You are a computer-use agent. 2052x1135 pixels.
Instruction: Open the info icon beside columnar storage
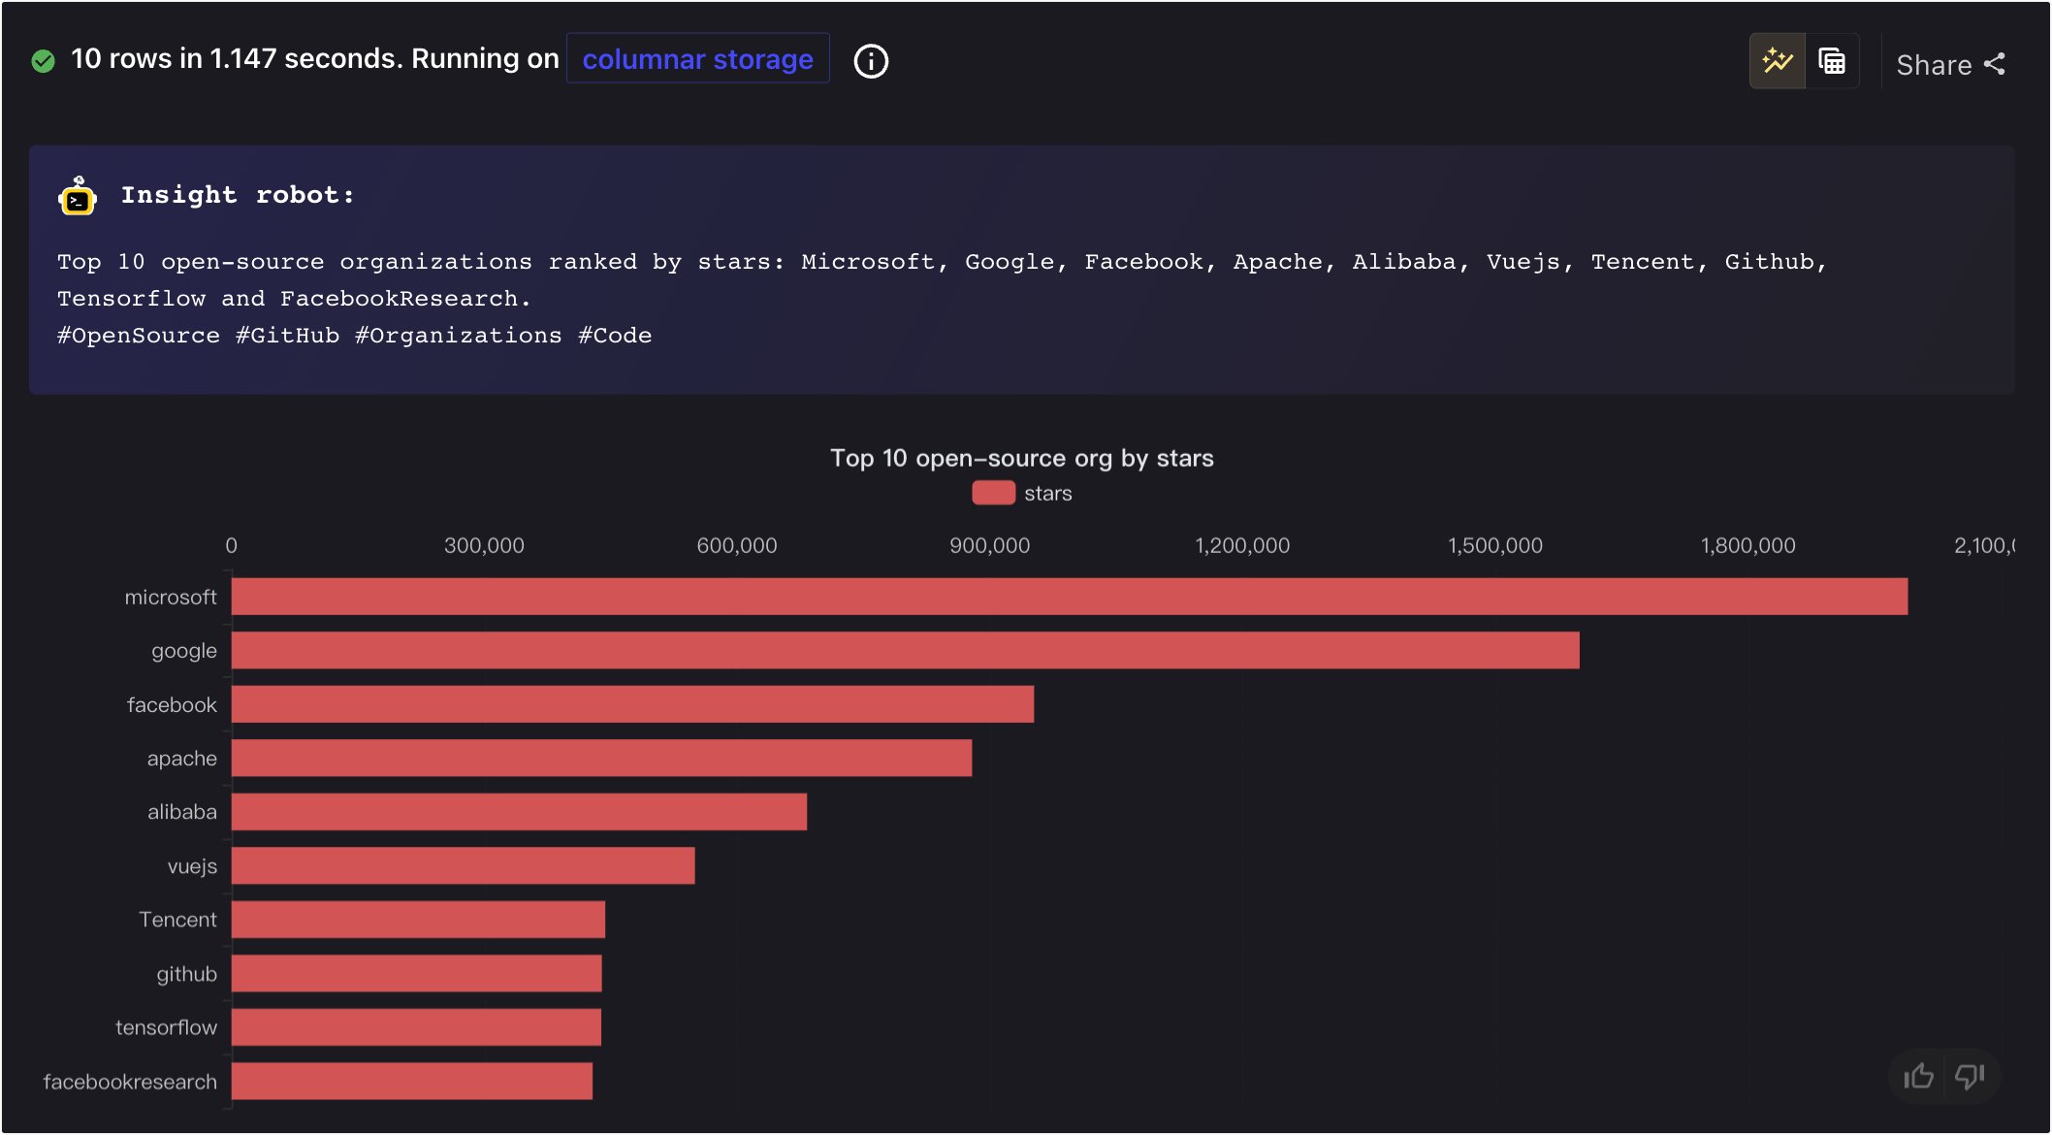coord(870,60)
